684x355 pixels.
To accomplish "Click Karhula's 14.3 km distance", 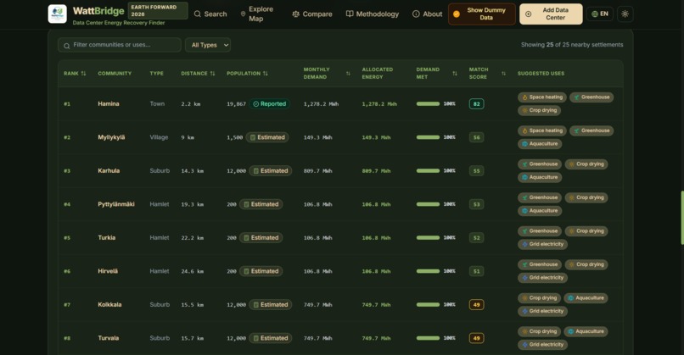I will 193,171.
